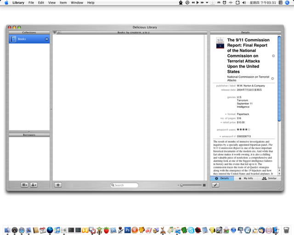Open Spotlight search icon
Viewport: 294px width, 235px height.
(x=287, y=3)
